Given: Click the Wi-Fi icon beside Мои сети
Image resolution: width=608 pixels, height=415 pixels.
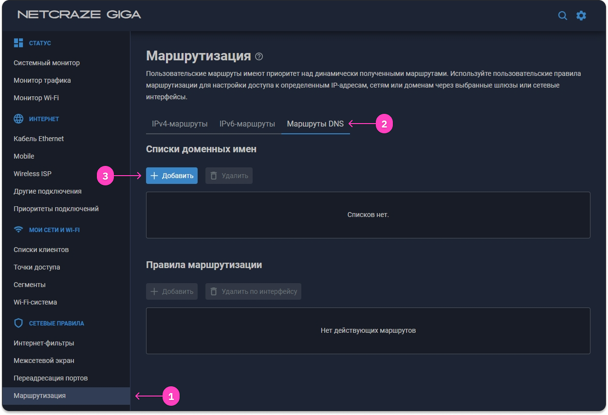Looking at the screenshot, I should tap(18, 230).
